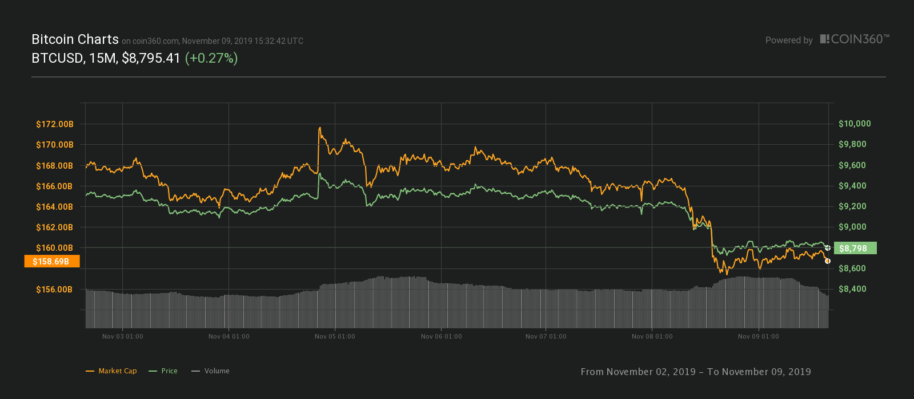Toggle the Market Cap legend entry
Image resolution: width=914 pixels, height=399 pixels.
(x=111, y=371)
